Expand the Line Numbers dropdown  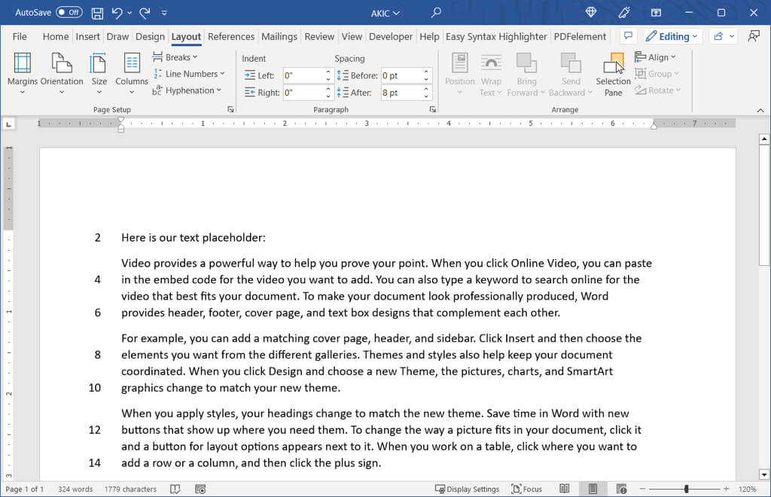coord(188,74)
